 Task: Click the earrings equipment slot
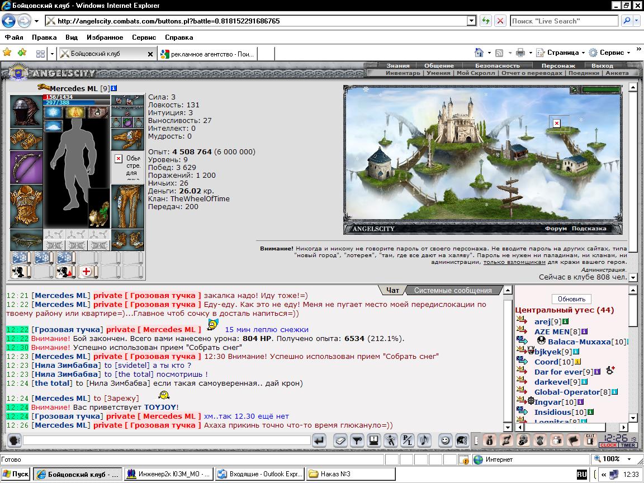click(x=127, y=101)
